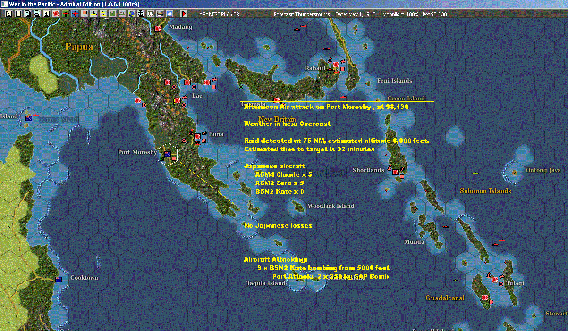Click the info 'i' toolbar icon
This screenshot has width=568, height=331.
coord(46,14)
